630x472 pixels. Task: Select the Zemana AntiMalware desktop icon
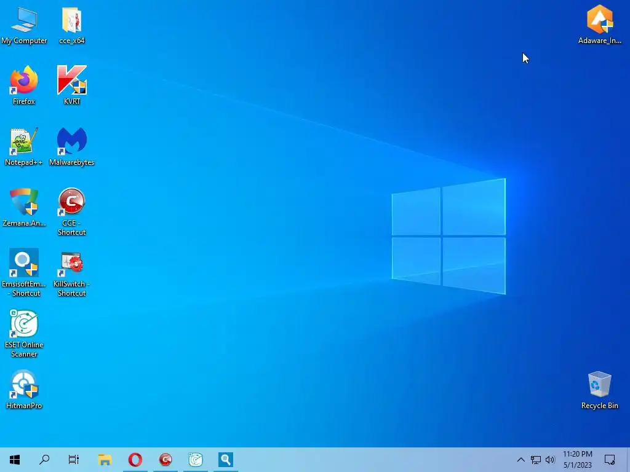coord(24,208)
